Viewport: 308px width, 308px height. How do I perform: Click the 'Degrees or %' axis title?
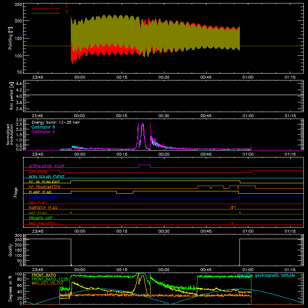(10, 288)
